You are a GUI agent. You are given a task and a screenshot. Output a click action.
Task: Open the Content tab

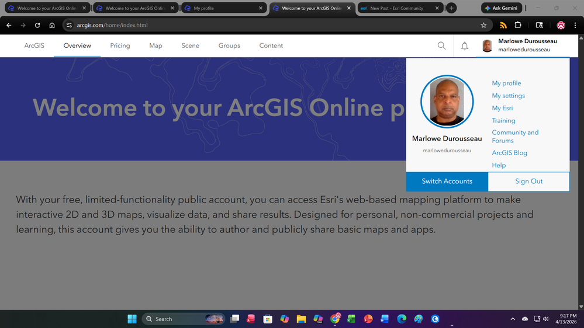tap(271, 46)
